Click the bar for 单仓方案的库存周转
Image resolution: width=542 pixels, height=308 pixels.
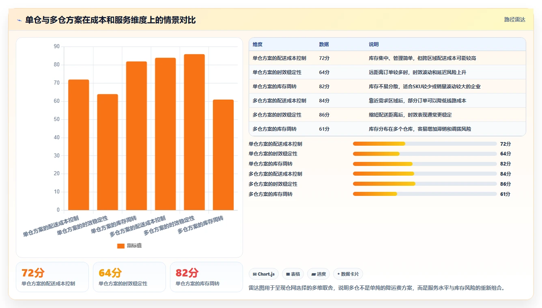pos(136,136)
